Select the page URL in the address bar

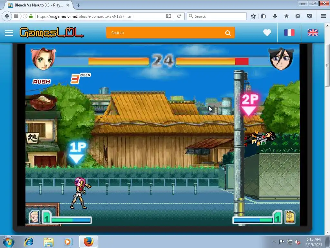point(85,16)
